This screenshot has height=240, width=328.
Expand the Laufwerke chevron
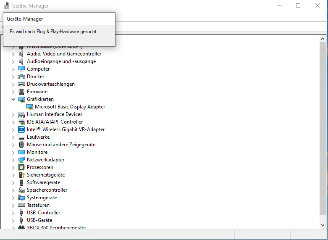tap(13, 137)
